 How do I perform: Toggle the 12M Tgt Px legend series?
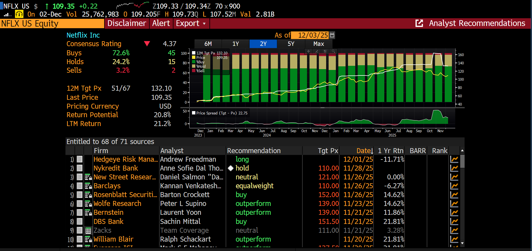[x=194, y=53]
